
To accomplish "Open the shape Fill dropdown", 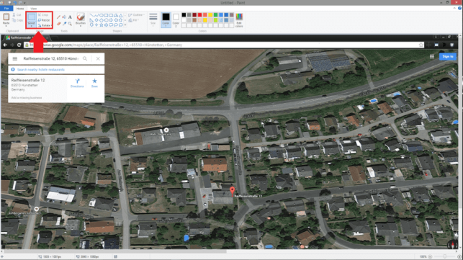I will point(134,20).
